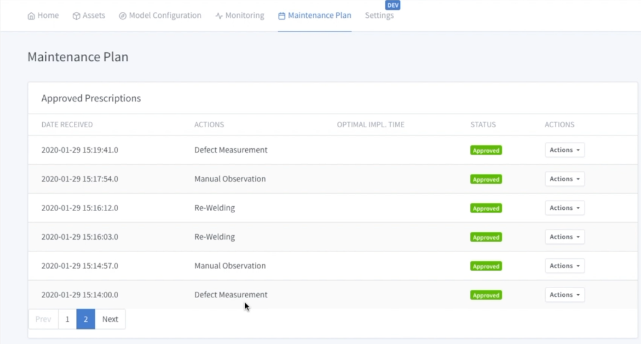
Task: Open the Settings tab
Action: [379, 16]
